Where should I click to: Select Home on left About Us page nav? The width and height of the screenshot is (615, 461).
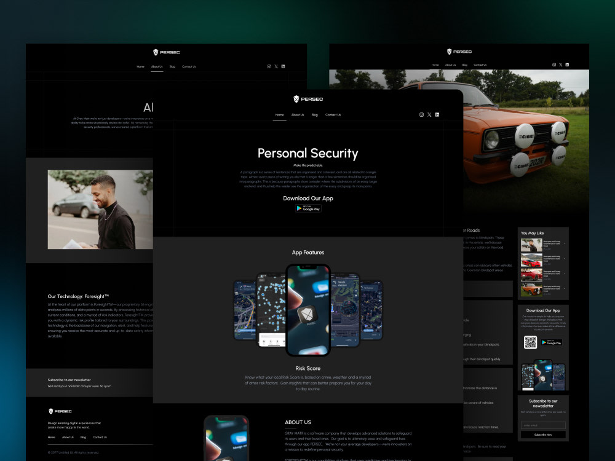click(140, 66)
